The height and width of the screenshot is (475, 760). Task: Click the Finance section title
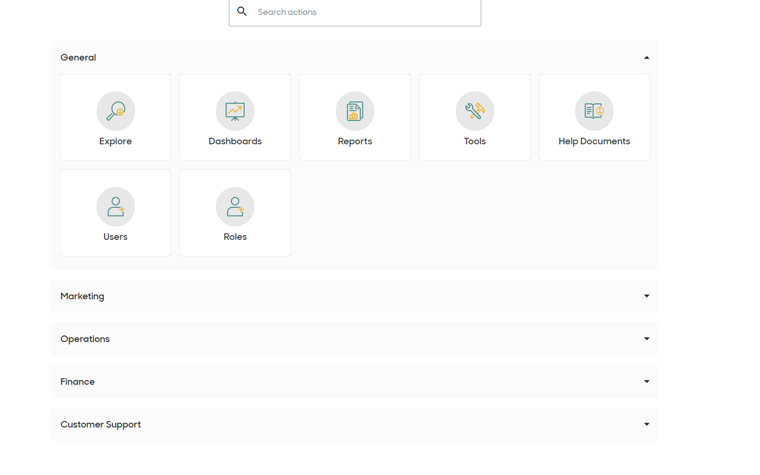[x=78, y=382]
